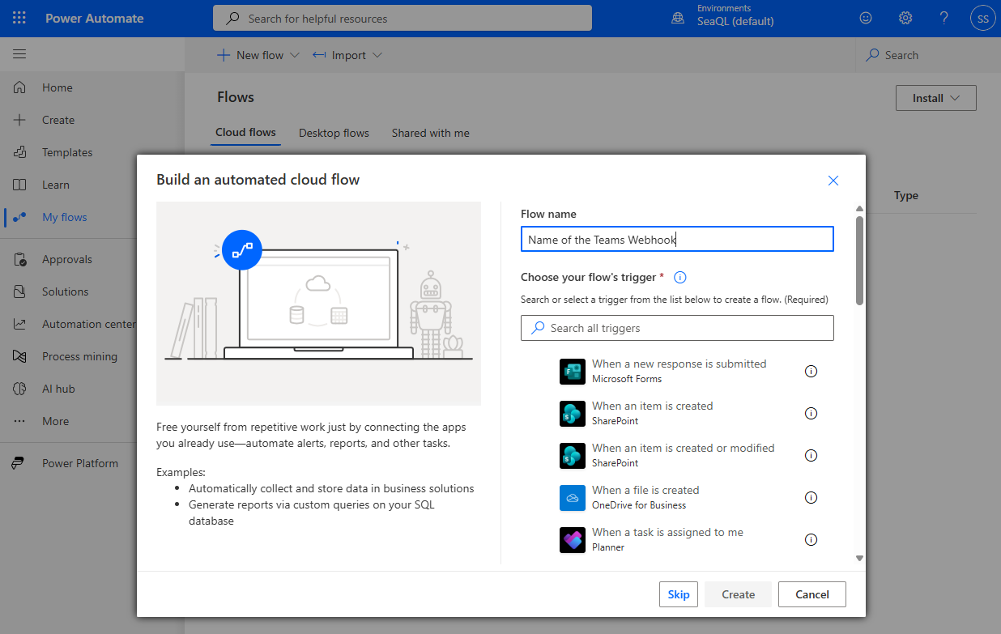The image size is (1001, 634).
Task: Expand the New flow dropdown
Action: tap(258, 55)
